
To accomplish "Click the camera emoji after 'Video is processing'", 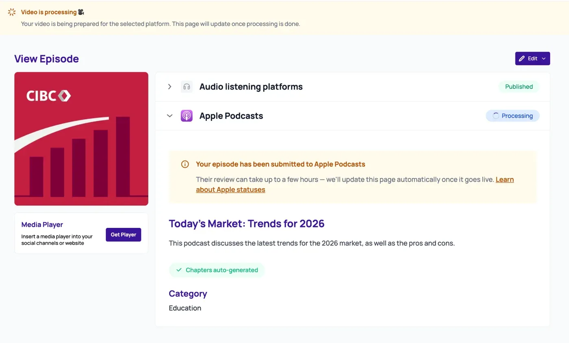I will click(x=81, y=12).
